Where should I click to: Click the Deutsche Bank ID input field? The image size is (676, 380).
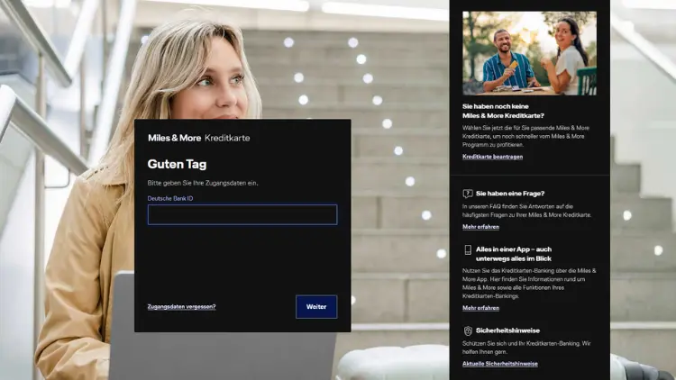[x=242, y=214]
